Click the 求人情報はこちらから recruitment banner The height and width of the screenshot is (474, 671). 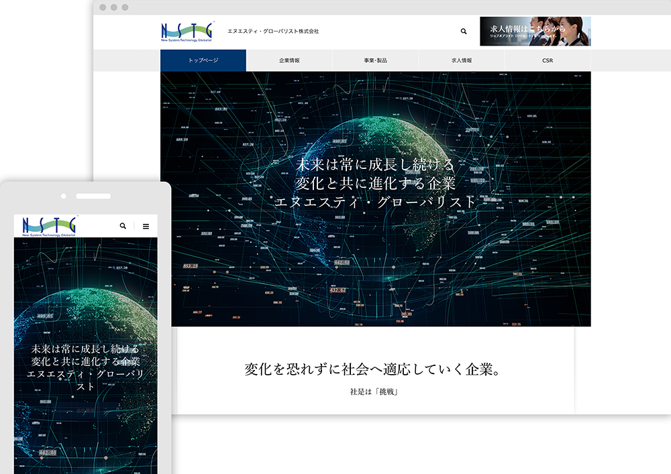[535, 32]
